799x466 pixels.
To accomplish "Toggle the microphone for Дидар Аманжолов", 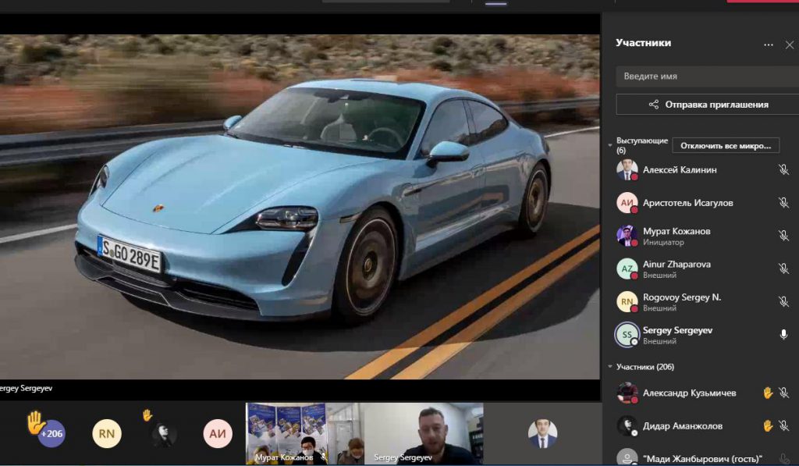I will click(784, 425).
